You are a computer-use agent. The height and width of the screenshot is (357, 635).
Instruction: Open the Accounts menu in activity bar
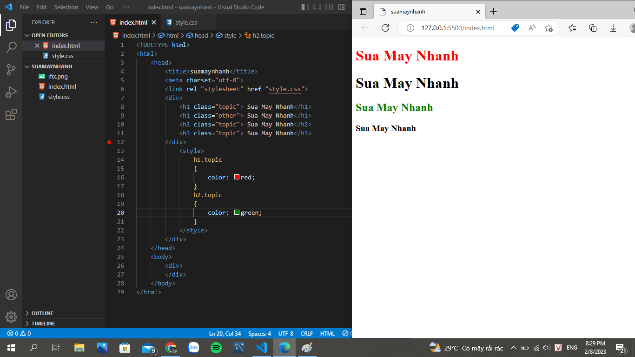(11, 295)
